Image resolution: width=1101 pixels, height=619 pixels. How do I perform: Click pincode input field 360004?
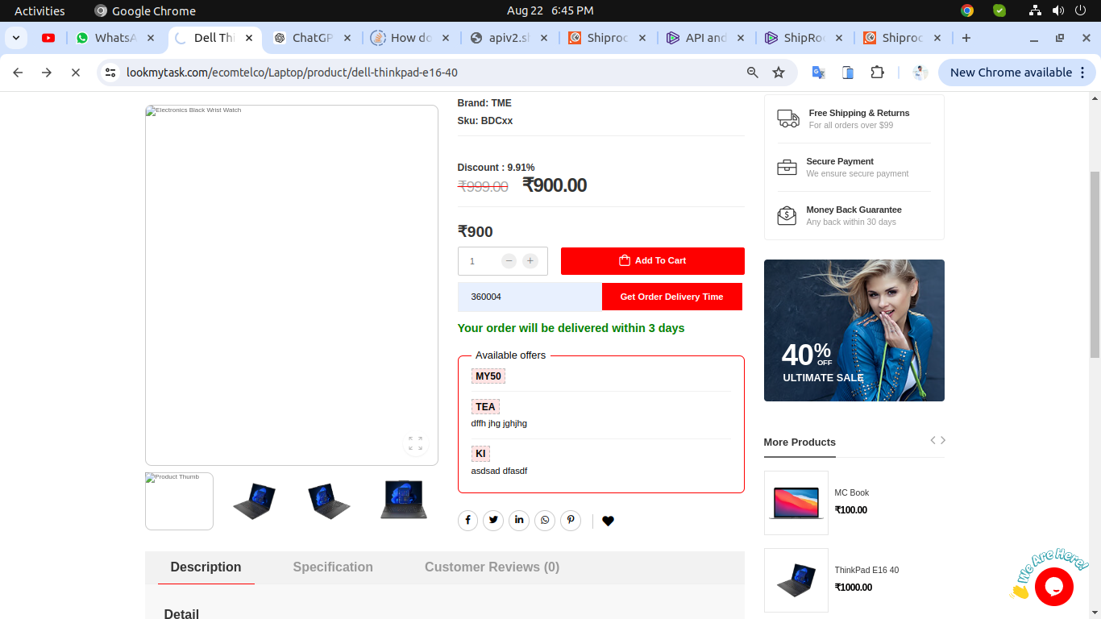pos(530,297)
